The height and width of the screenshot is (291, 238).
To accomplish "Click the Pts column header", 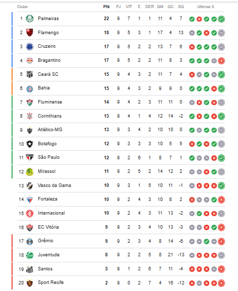I will point(106,7).
